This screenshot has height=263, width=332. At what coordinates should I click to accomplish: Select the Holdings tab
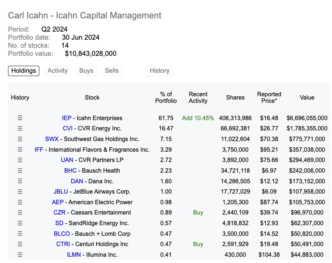[x=24, y=71]
